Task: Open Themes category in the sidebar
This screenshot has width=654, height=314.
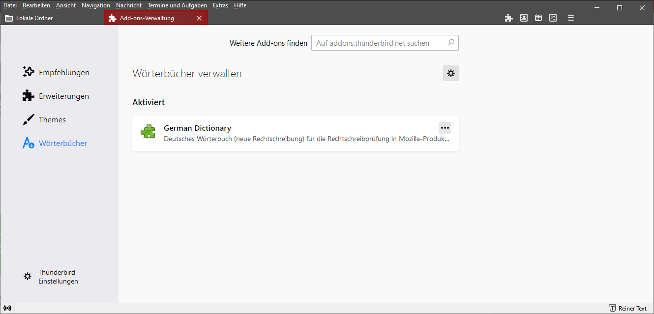Action: (x=52, y=120)
